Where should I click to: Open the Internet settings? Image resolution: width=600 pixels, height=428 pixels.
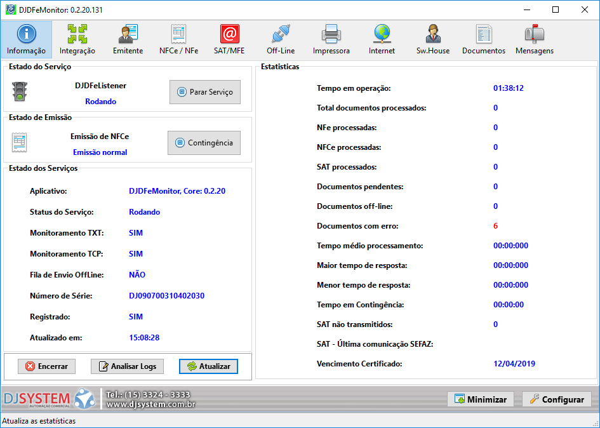pyautogui.click(x=382, y=39)
